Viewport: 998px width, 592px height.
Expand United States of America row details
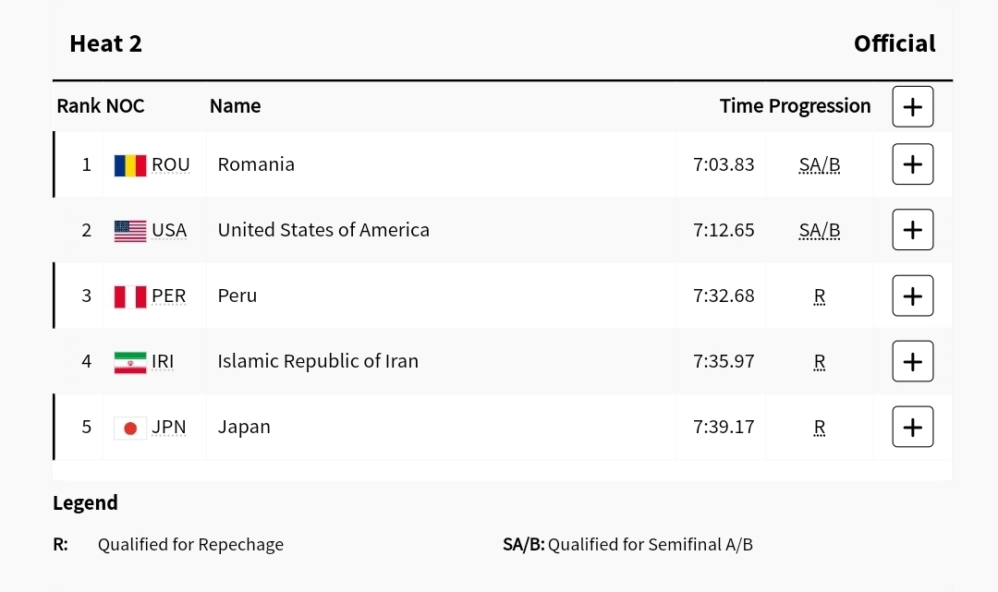pyautogui.click(x=912, y=230)
